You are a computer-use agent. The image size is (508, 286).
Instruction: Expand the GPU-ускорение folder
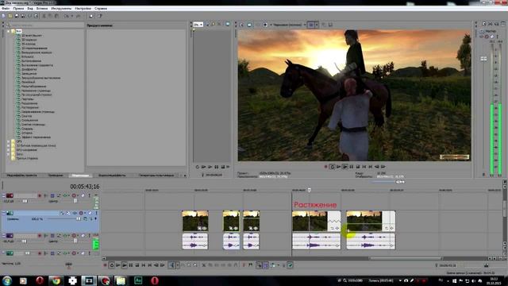click(x=9, y=150)
